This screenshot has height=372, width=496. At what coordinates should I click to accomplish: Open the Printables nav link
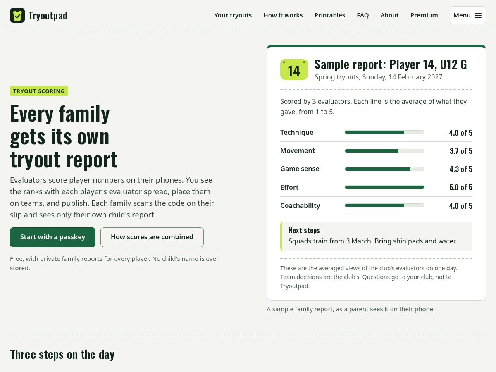pos(330,15)
